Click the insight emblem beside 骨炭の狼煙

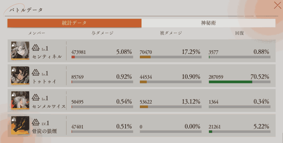tap(36, 122)
